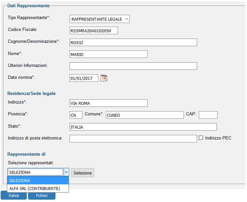
Task: Click the Salva button
Action: click(x=14, y=195)
